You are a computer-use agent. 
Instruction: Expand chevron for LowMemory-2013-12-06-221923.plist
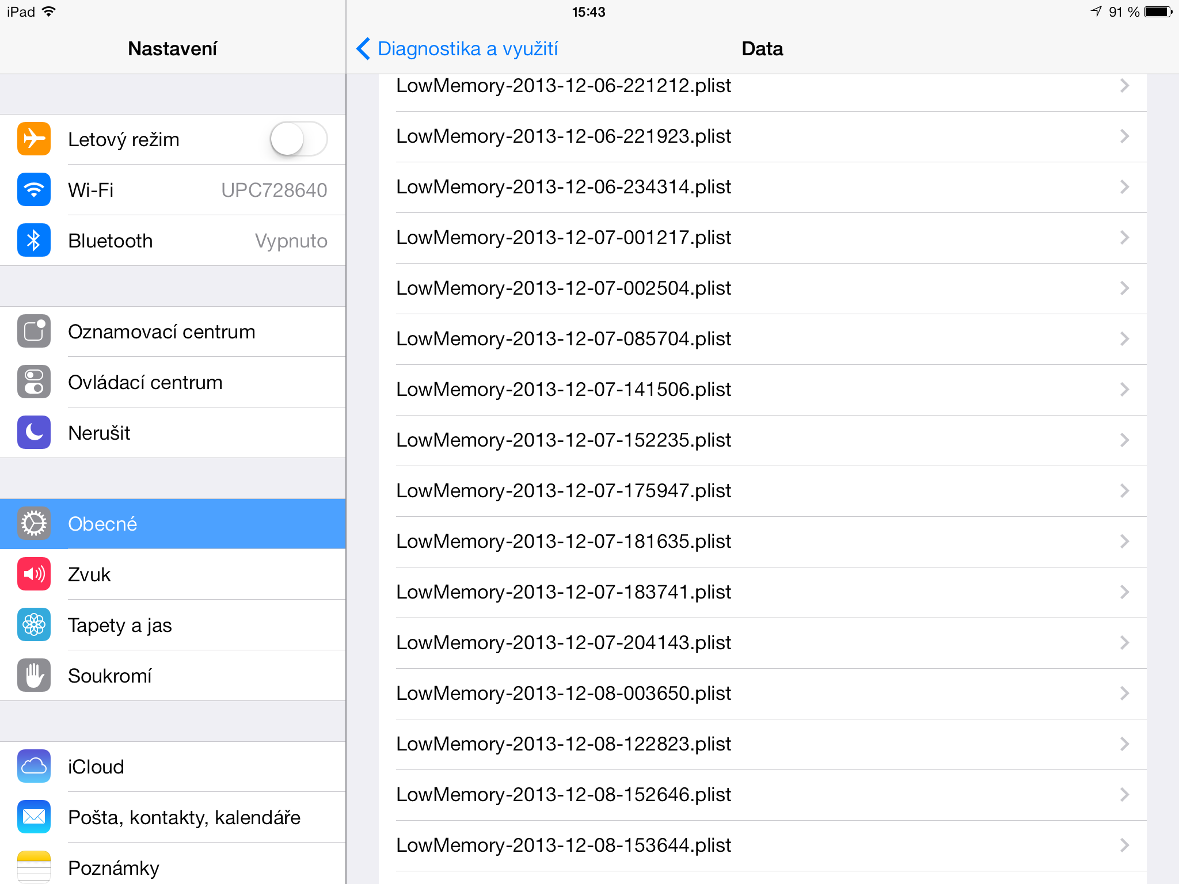1125,136
